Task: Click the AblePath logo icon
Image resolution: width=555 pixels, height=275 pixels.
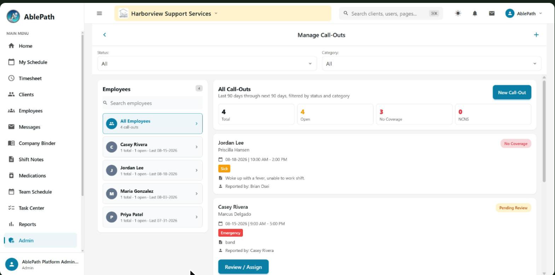Action: [x=13, y=16]
